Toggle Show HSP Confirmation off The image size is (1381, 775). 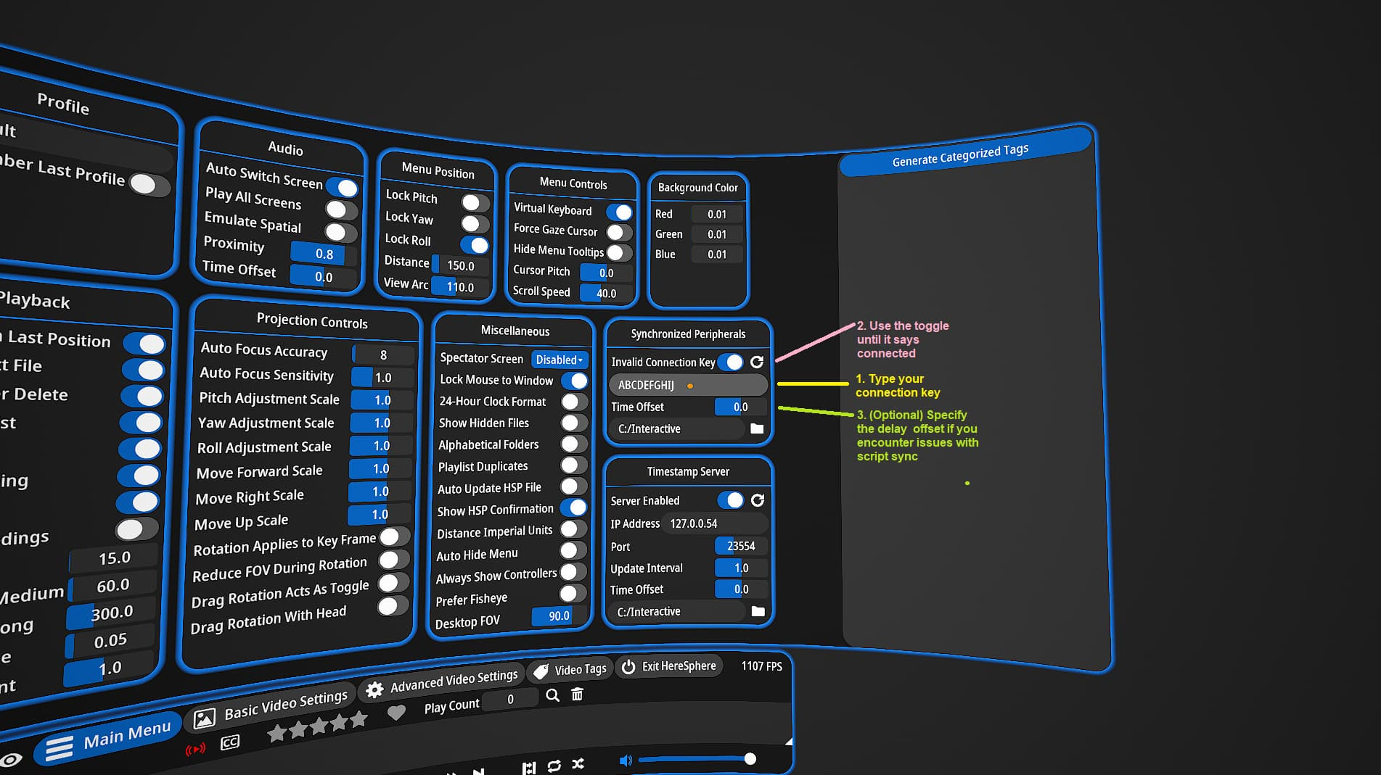tap(573, 507)
